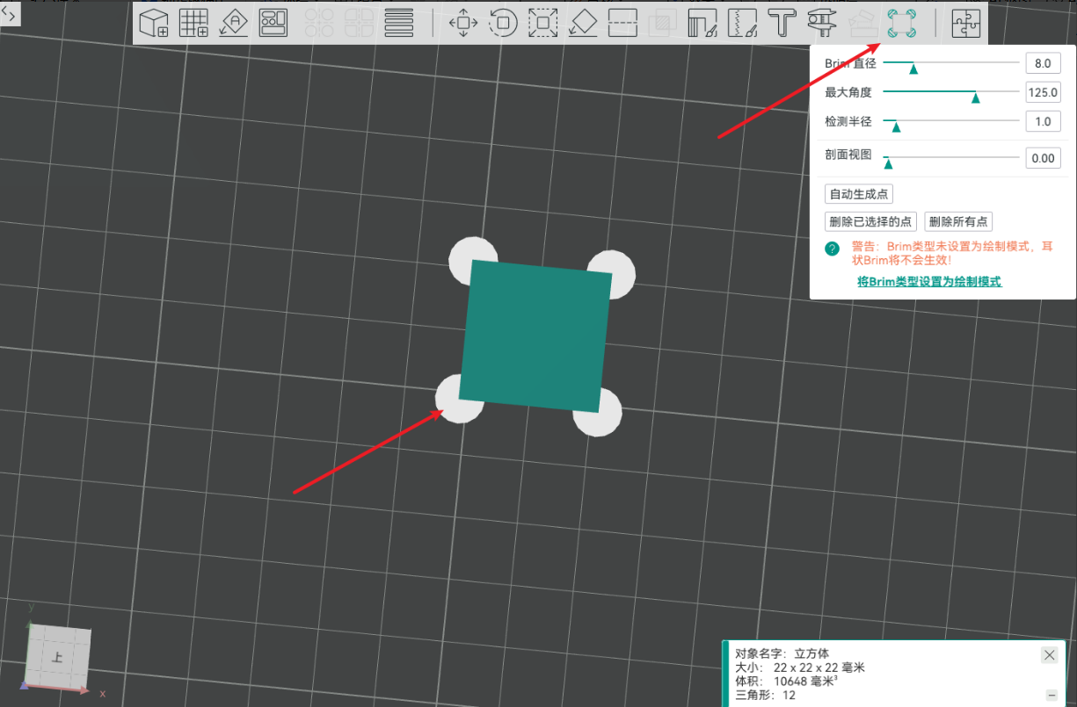Open the Support painting tool
The height and width of the screenshot is (707, 1077).
[x=702, y=24]
